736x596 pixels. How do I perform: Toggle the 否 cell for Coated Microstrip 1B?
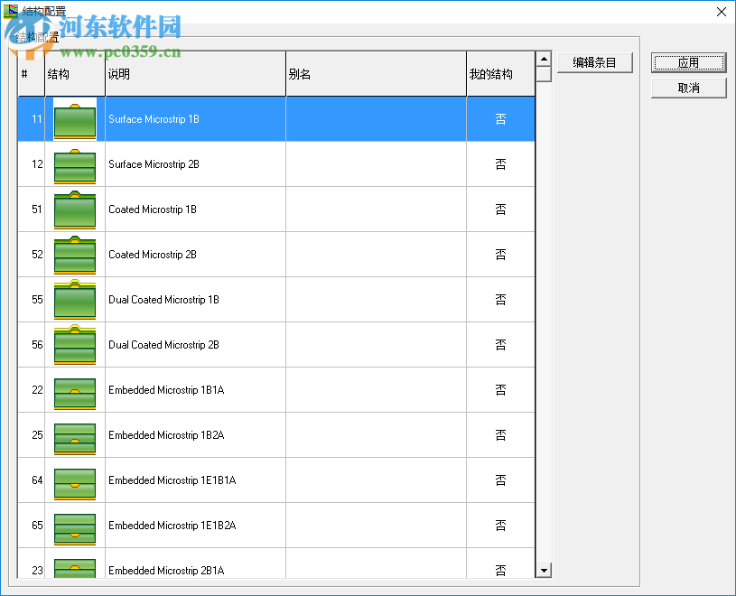(x=501, y=209)
